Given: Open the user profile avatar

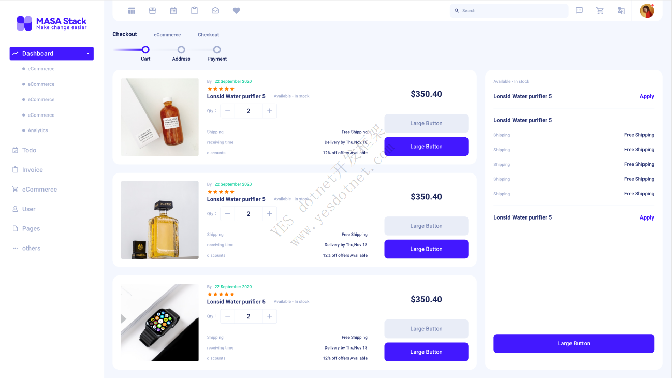Looking at the screenshot, I should (647, 11).
